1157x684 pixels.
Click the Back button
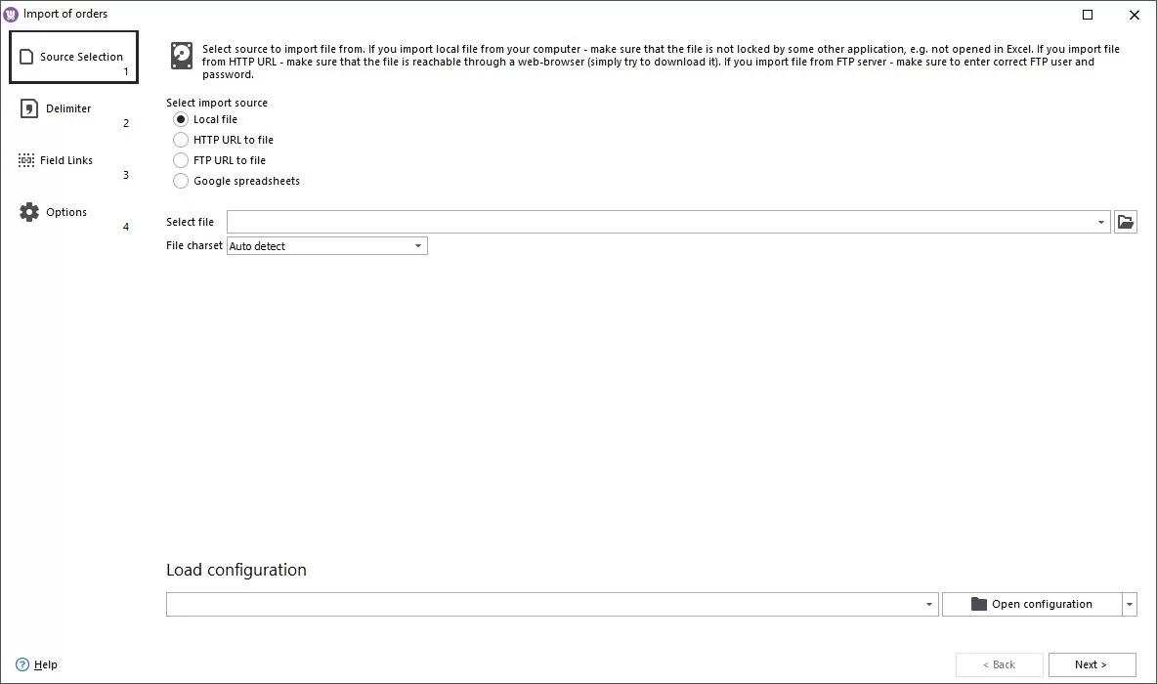coord(999,664)
